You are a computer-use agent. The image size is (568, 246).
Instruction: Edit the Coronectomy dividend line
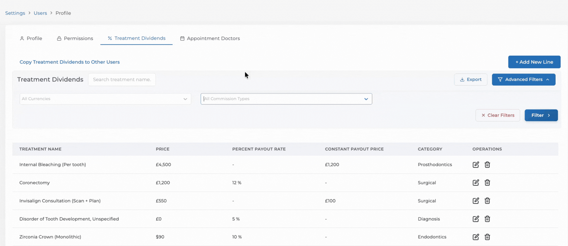(x=476, y=183)
